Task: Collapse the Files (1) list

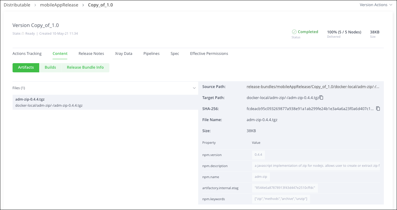Action: (x=194, y=88)
